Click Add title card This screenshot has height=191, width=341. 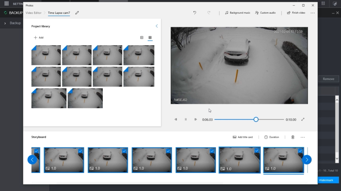tap(243, 137)
